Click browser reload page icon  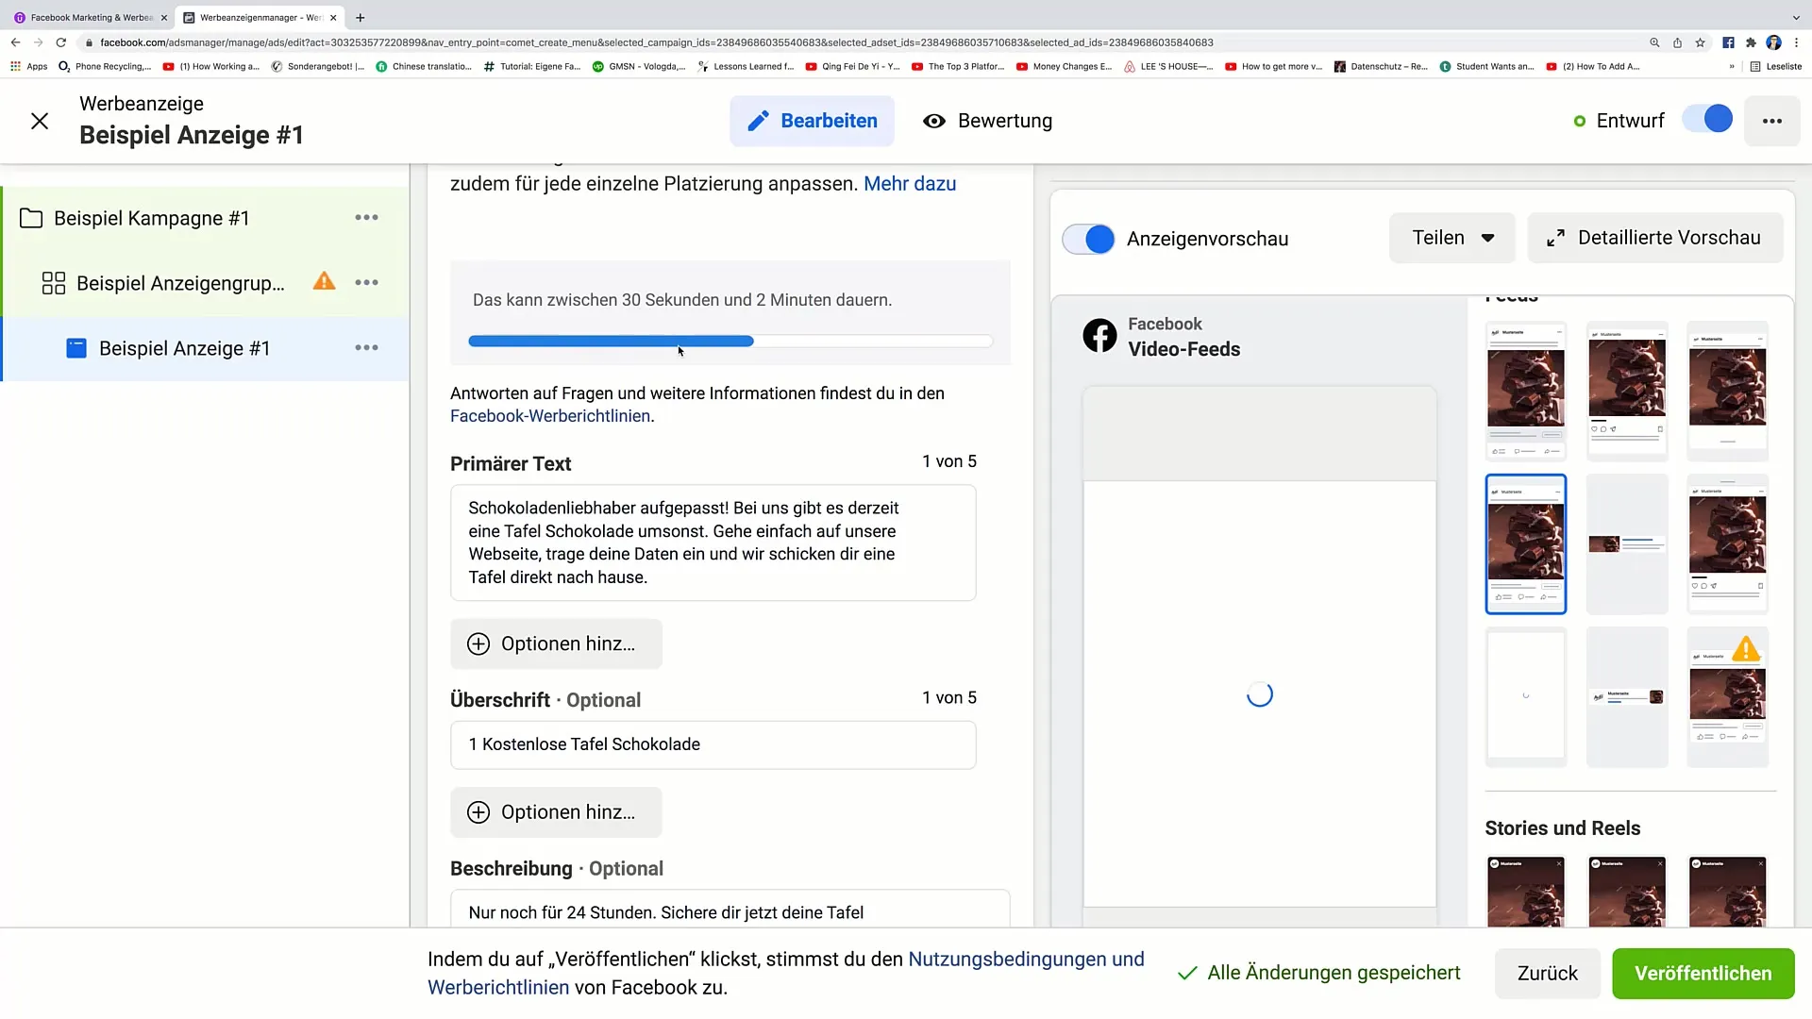point(61,42)
